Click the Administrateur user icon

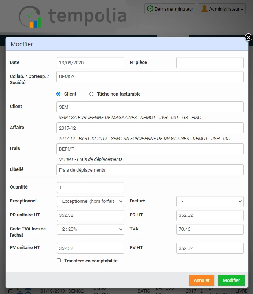tap(204, 8)
